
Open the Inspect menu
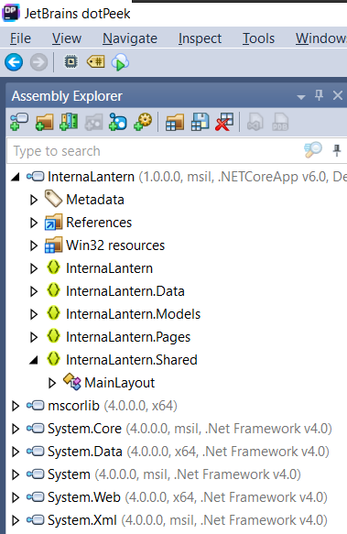point(200,38)
